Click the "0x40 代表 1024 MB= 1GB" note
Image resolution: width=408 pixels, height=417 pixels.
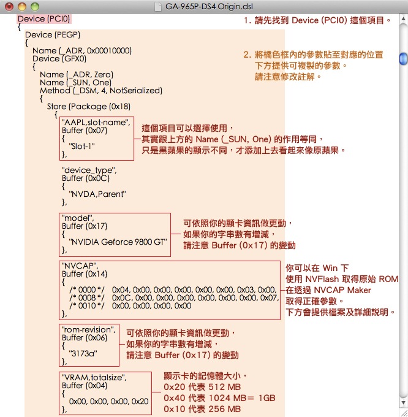tap(219, 398)
